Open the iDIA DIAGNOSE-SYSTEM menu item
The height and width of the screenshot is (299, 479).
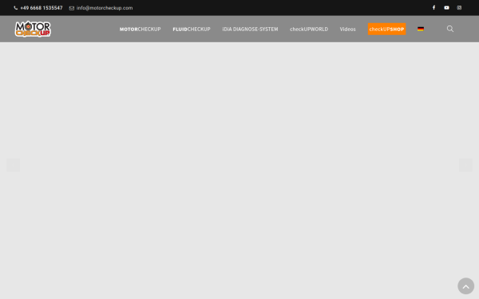click(250, 30)
